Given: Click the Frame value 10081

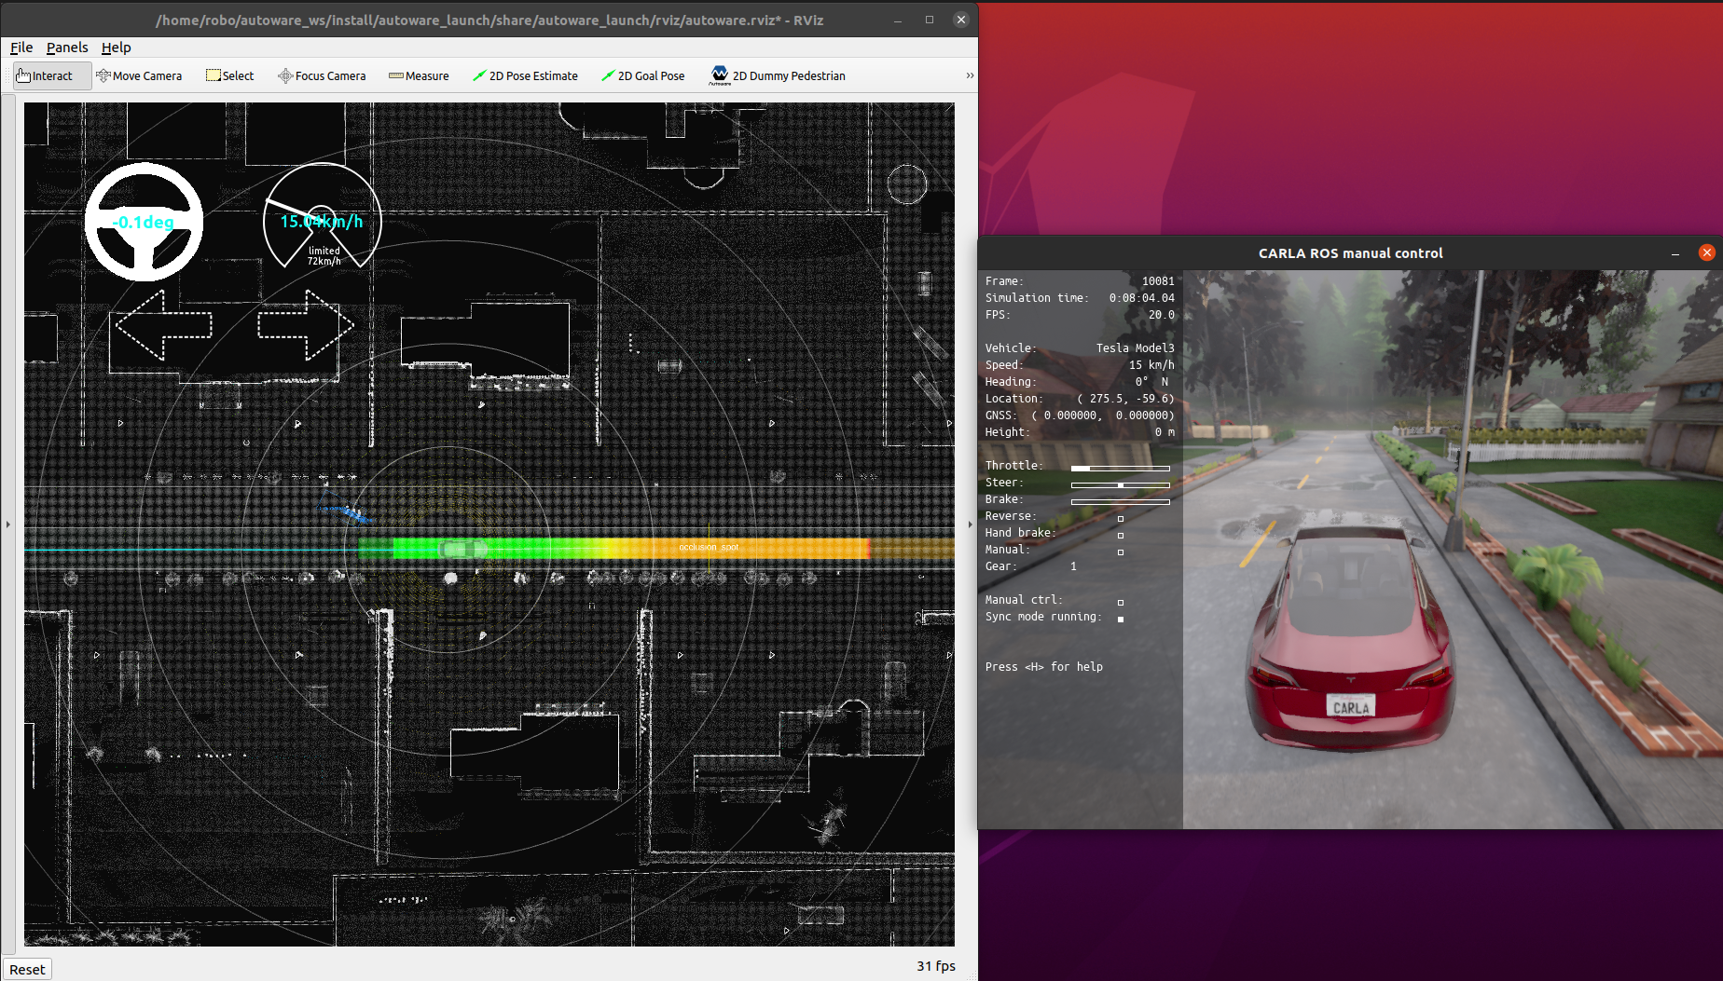Looking at the screenshot, I should pyautogui.click(x=1158, y=281).
